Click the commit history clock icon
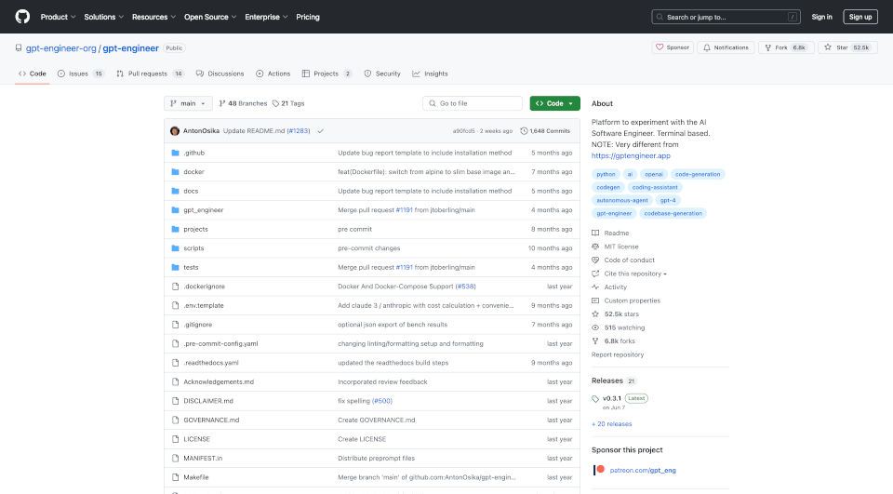This screenshot has height=494, width=893. pos(525,131)
